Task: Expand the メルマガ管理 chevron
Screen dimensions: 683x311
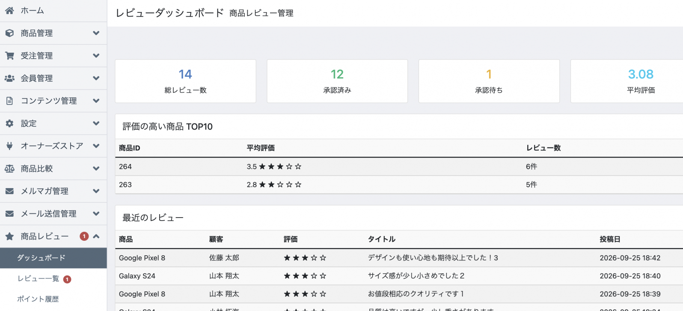Action: (x=96, y=191)
